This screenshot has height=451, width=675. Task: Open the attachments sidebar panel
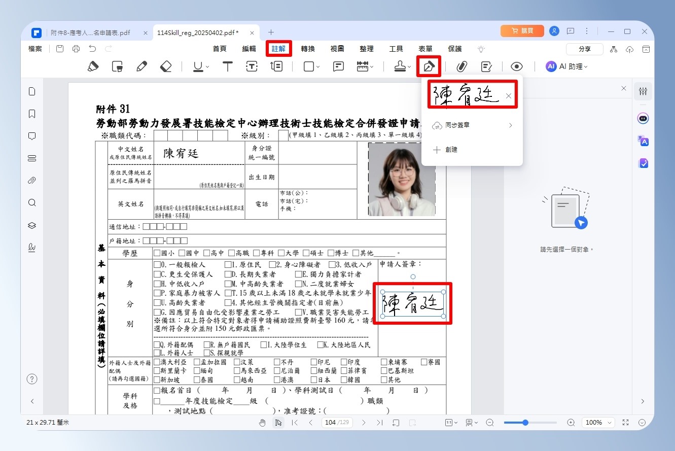tap(32, 181)
